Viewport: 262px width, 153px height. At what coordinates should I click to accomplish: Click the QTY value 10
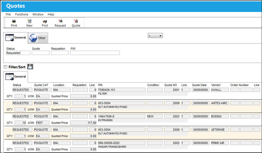pyautogui.click(x=20, y=123)
